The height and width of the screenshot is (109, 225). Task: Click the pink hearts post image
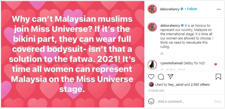[73, 54]
